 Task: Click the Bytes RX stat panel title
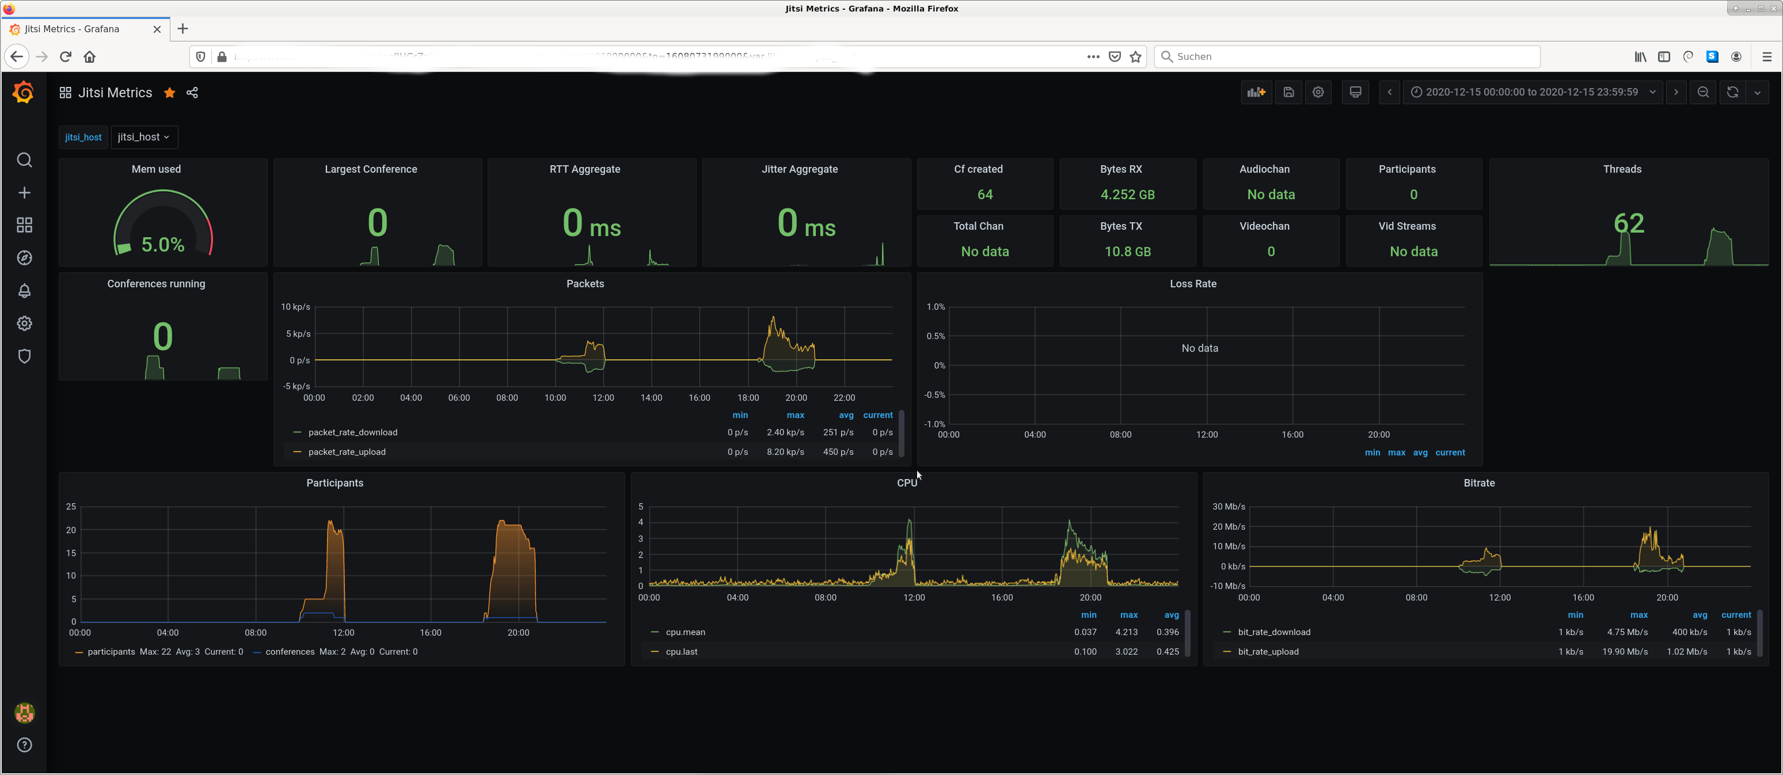point(1120,169)
